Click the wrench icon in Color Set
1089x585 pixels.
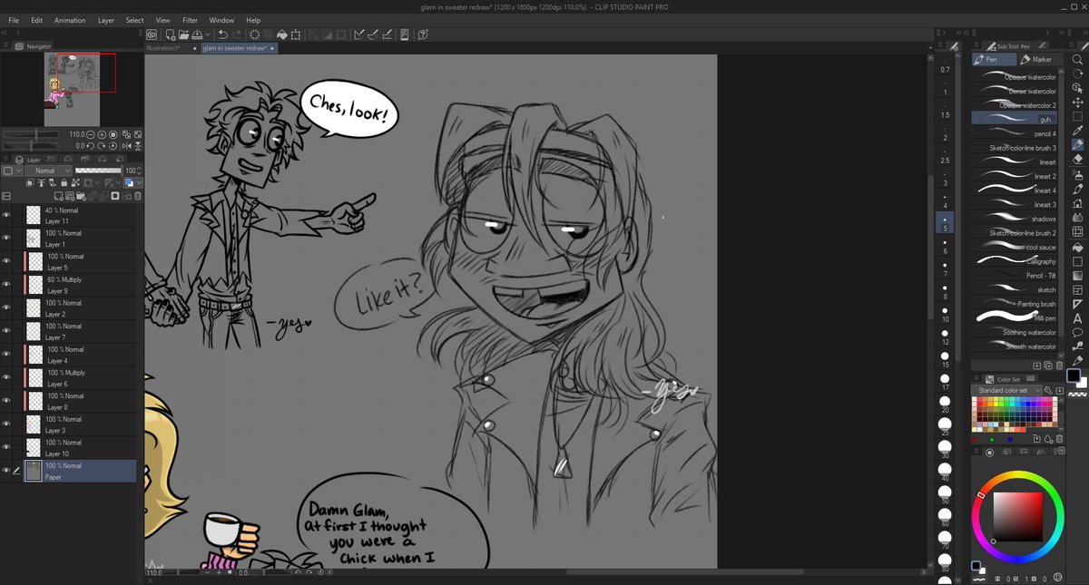click(x=1047, y=390)
